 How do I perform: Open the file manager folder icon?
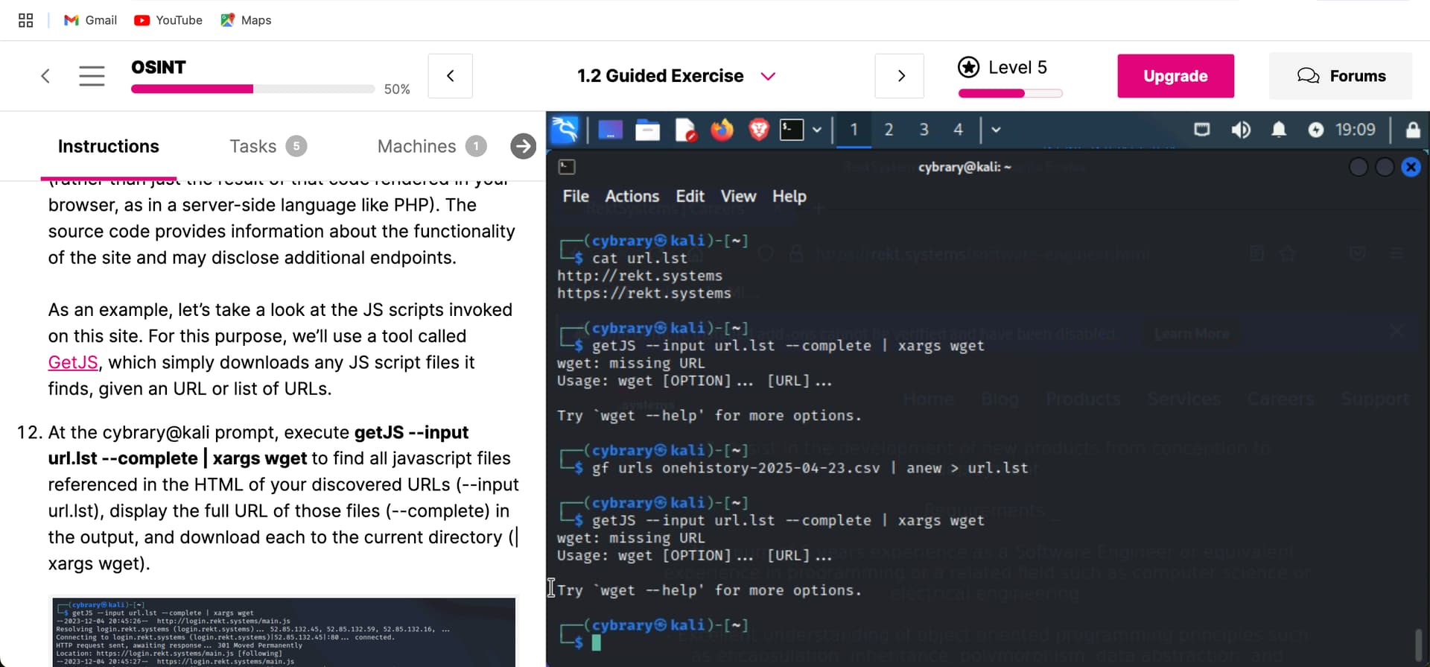point(647,130)
